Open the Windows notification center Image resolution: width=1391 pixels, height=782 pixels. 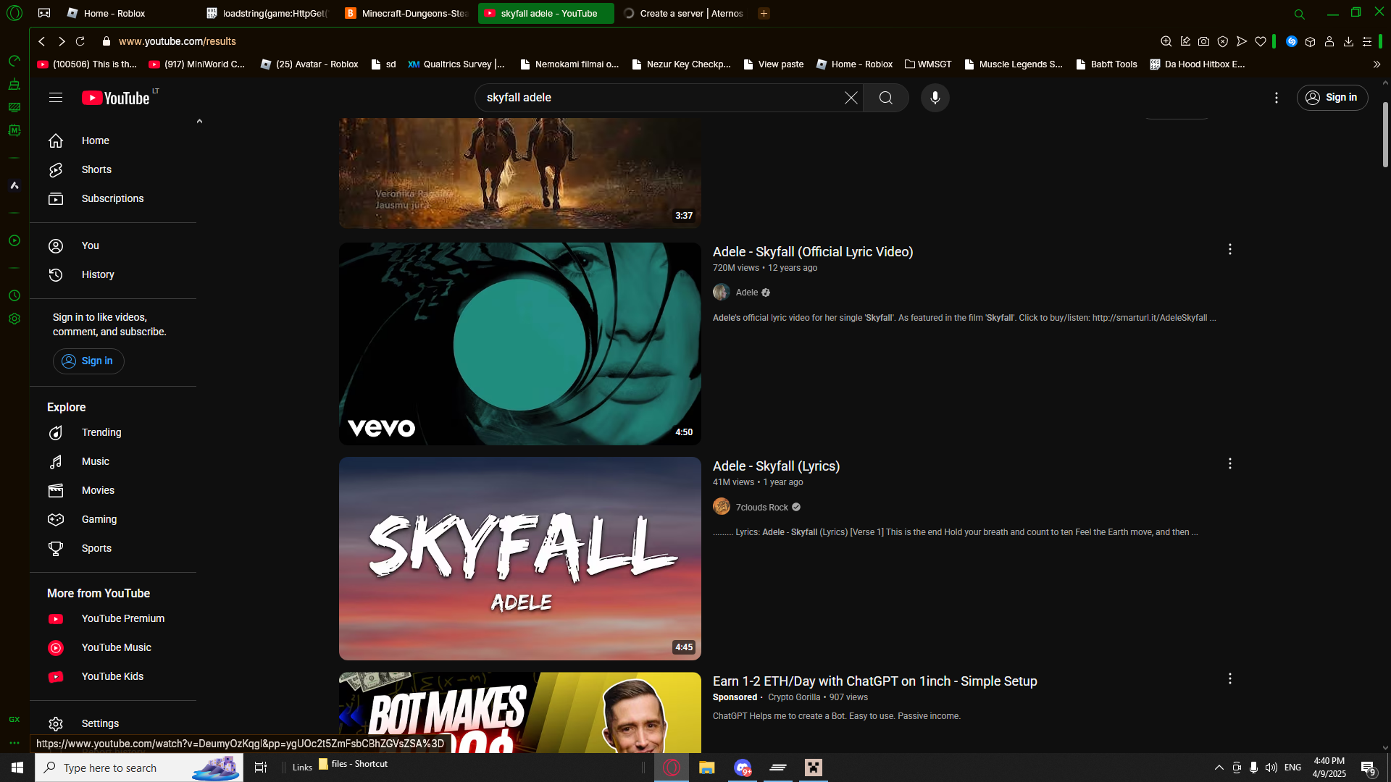point(1369,768)
